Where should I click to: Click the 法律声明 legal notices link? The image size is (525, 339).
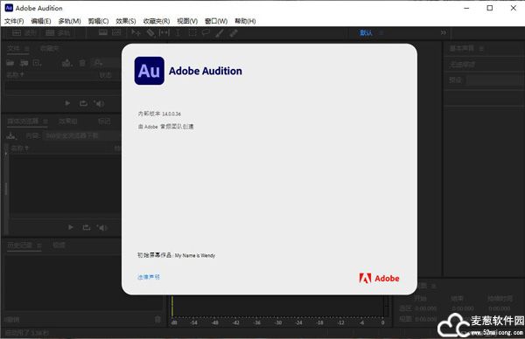click(149, 277)
